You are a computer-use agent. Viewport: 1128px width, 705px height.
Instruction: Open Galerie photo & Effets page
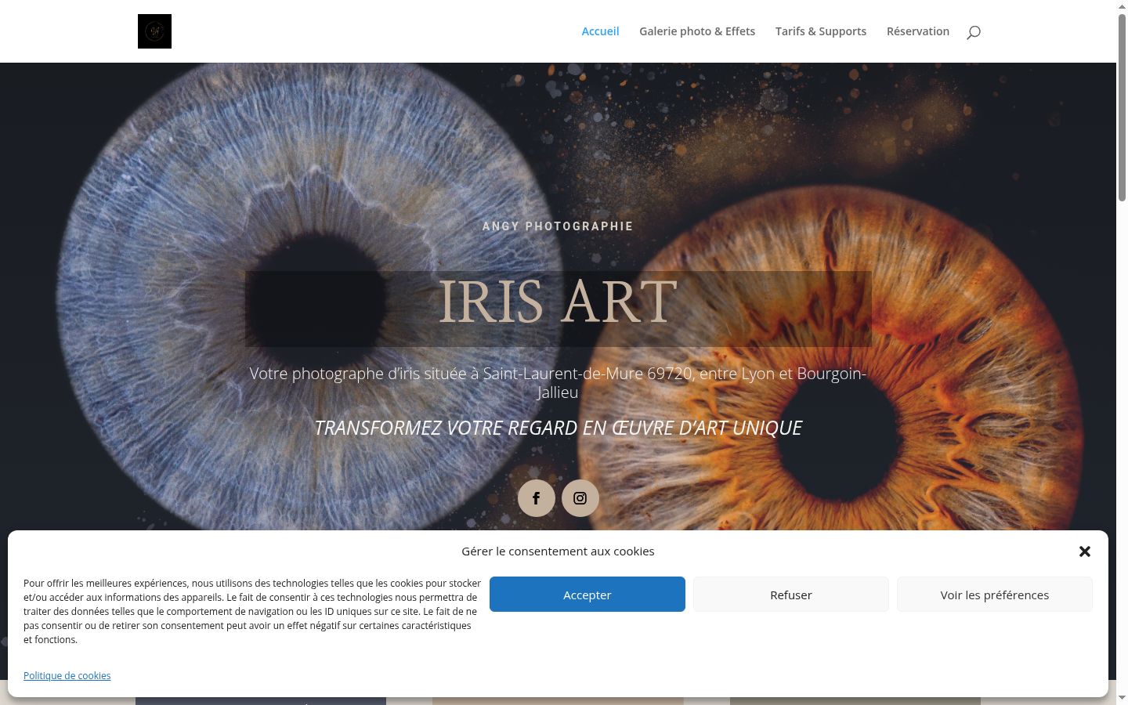coord(697,31)
